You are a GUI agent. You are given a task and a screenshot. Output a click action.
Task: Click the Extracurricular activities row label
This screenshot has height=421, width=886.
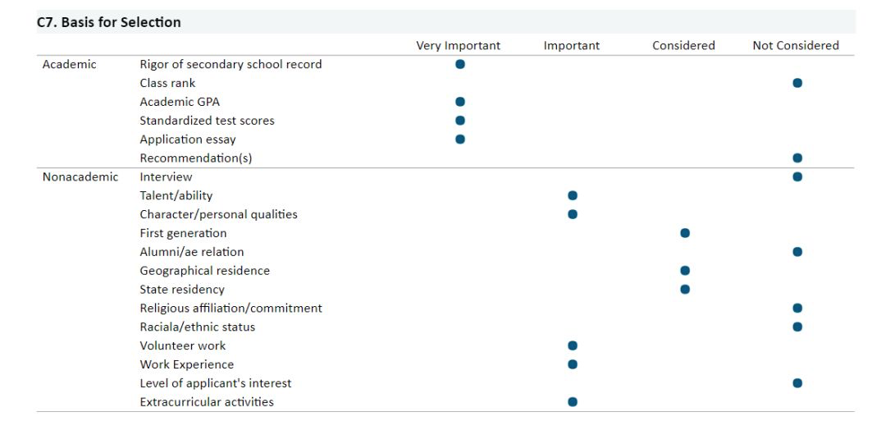[207, 402]
